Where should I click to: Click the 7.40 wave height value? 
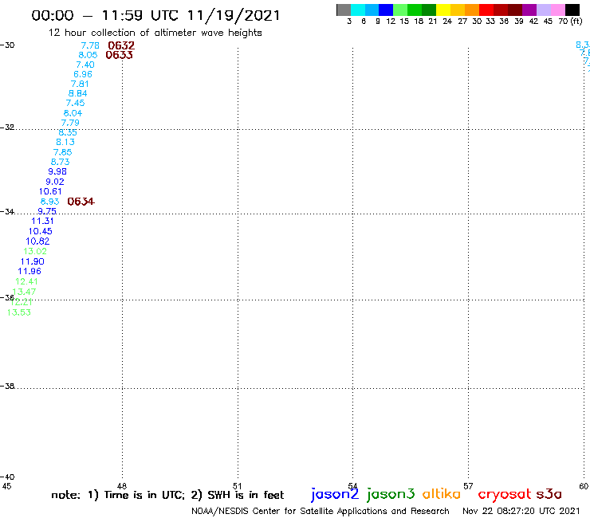click(x=85, y=65)
